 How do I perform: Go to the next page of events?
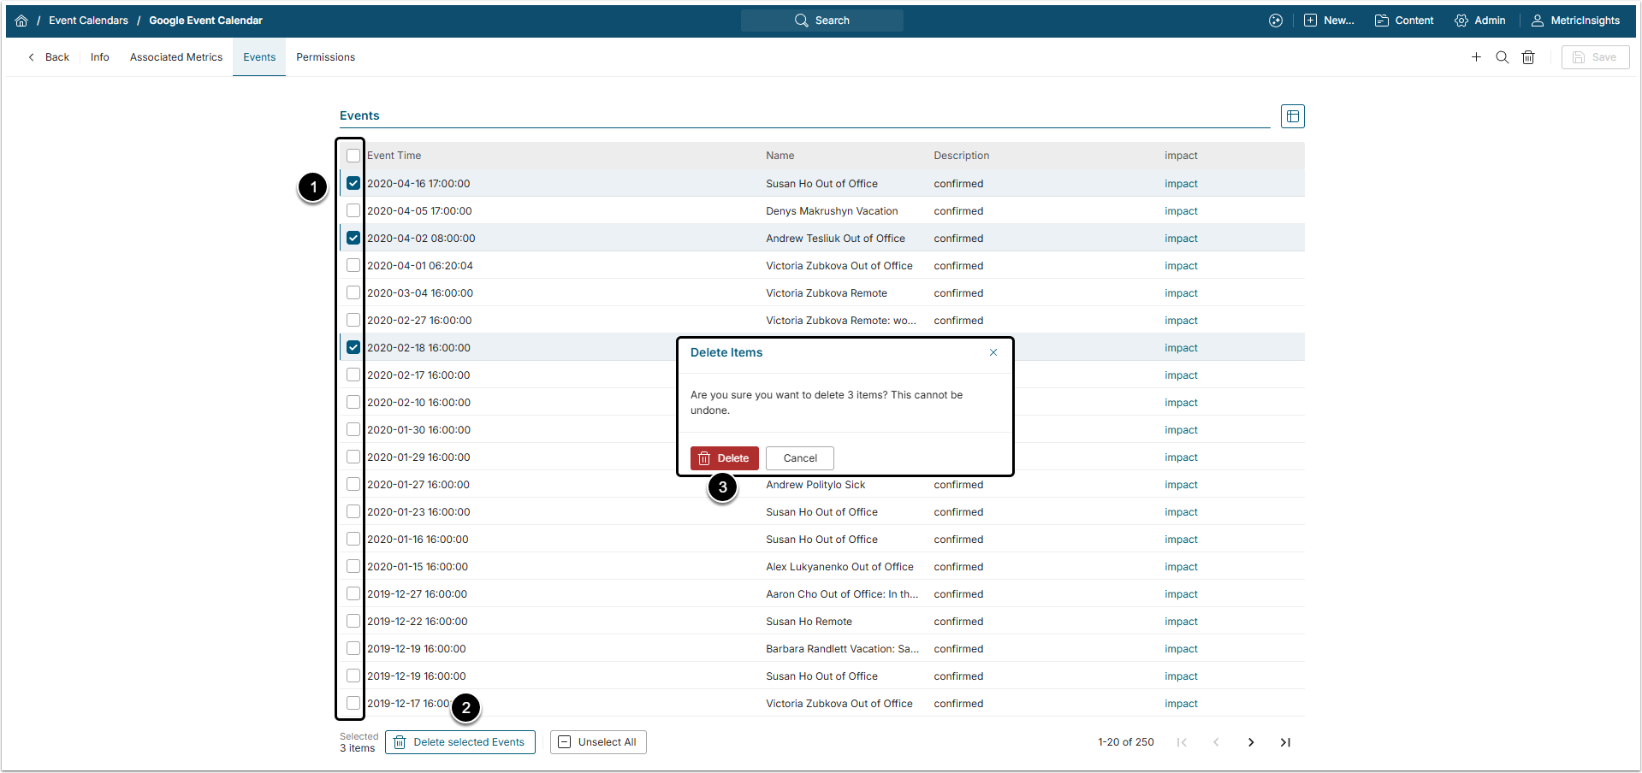point(1251,742)
